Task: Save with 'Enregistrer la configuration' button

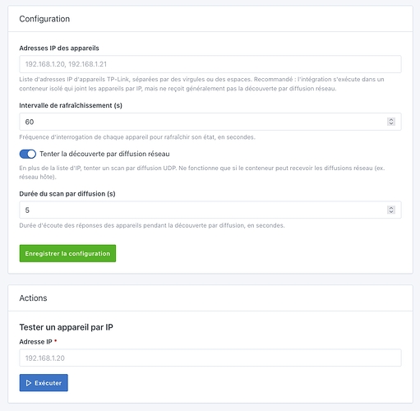Action: click(x=67, y=253)
